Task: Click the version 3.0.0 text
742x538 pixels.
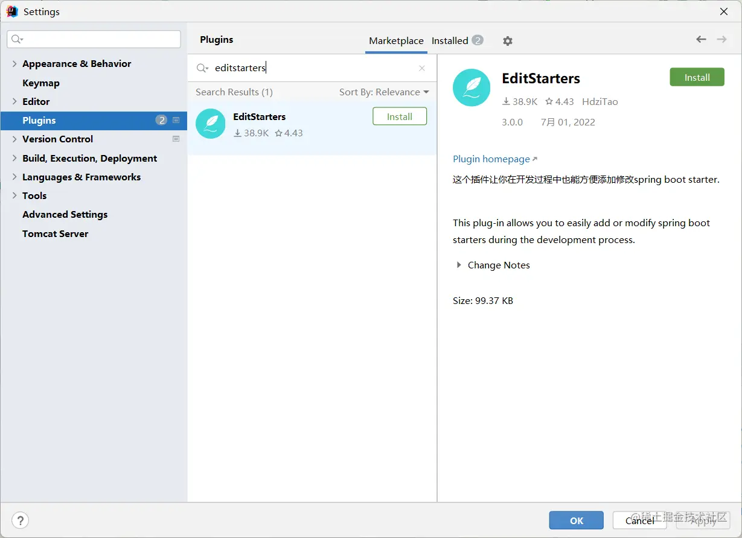Action: click(x=513, y=122)
